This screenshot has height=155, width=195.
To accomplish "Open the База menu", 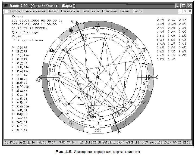I will point(86,11).
